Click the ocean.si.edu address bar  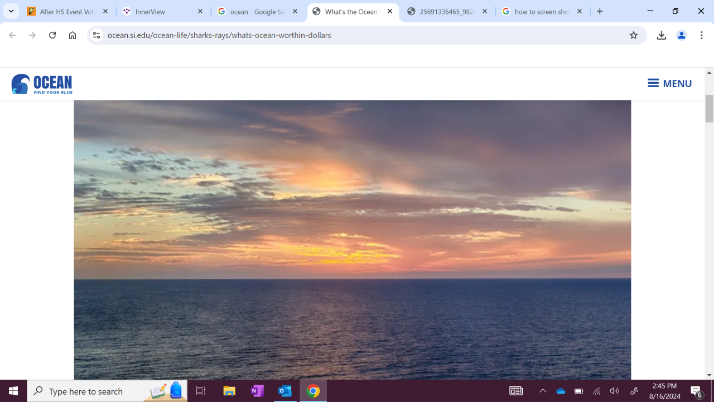pos(366,35)
